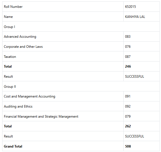This screenshot has width=161, height=152.
Task: Select the Group II total value 262
Action: tap(128, 126)
